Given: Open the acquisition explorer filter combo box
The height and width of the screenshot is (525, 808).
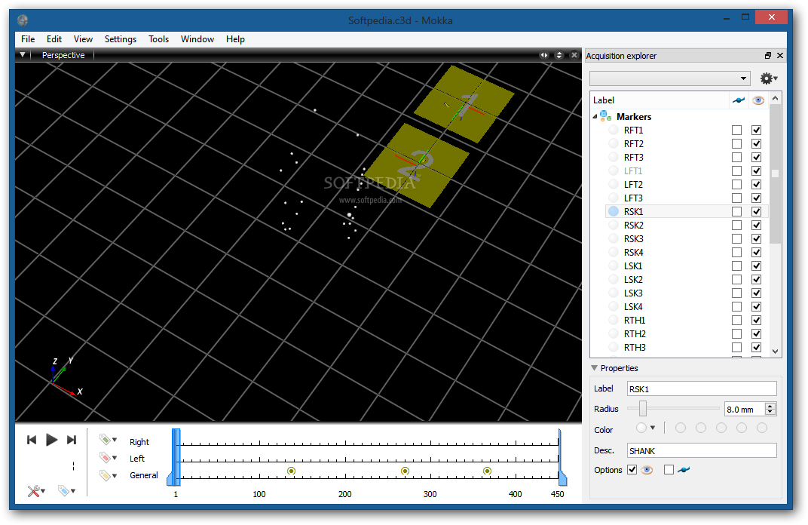Looking at the screenshot, I should coord(670,78).
